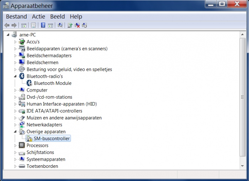The width and height of the screenshot is (249, 181).
Task: Select 'Besturing voor geluid, video en spelletjes' label
Action: pos(69,69)
